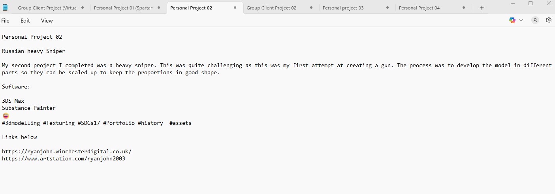
Task: Close the Personal Project 01 tab via its unsaved dot
Action: (158, 8)
